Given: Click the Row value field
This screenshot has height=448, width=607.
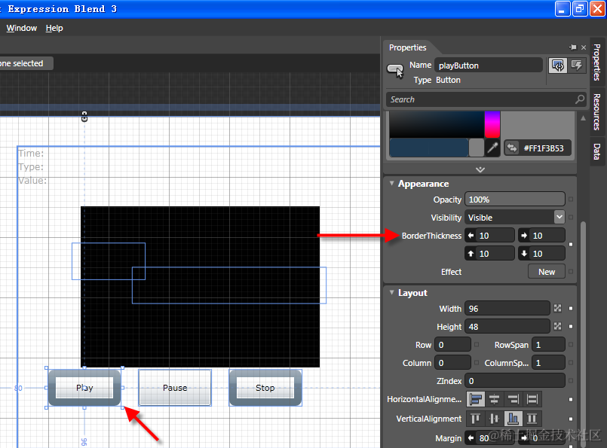Looking at the screenshot, I should (x=452, y=344).
